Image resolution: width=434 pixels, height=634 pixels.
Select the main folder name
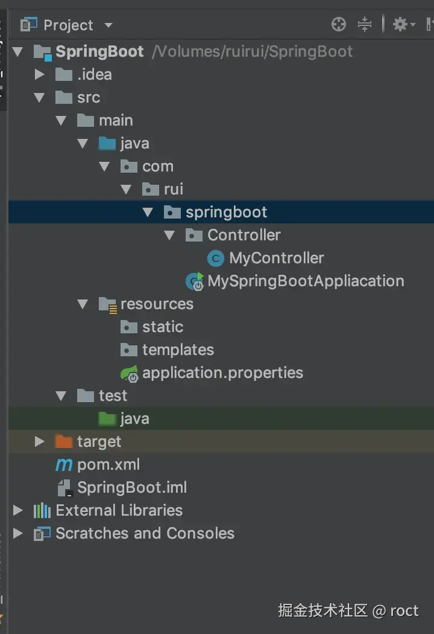tap(116, 121)
